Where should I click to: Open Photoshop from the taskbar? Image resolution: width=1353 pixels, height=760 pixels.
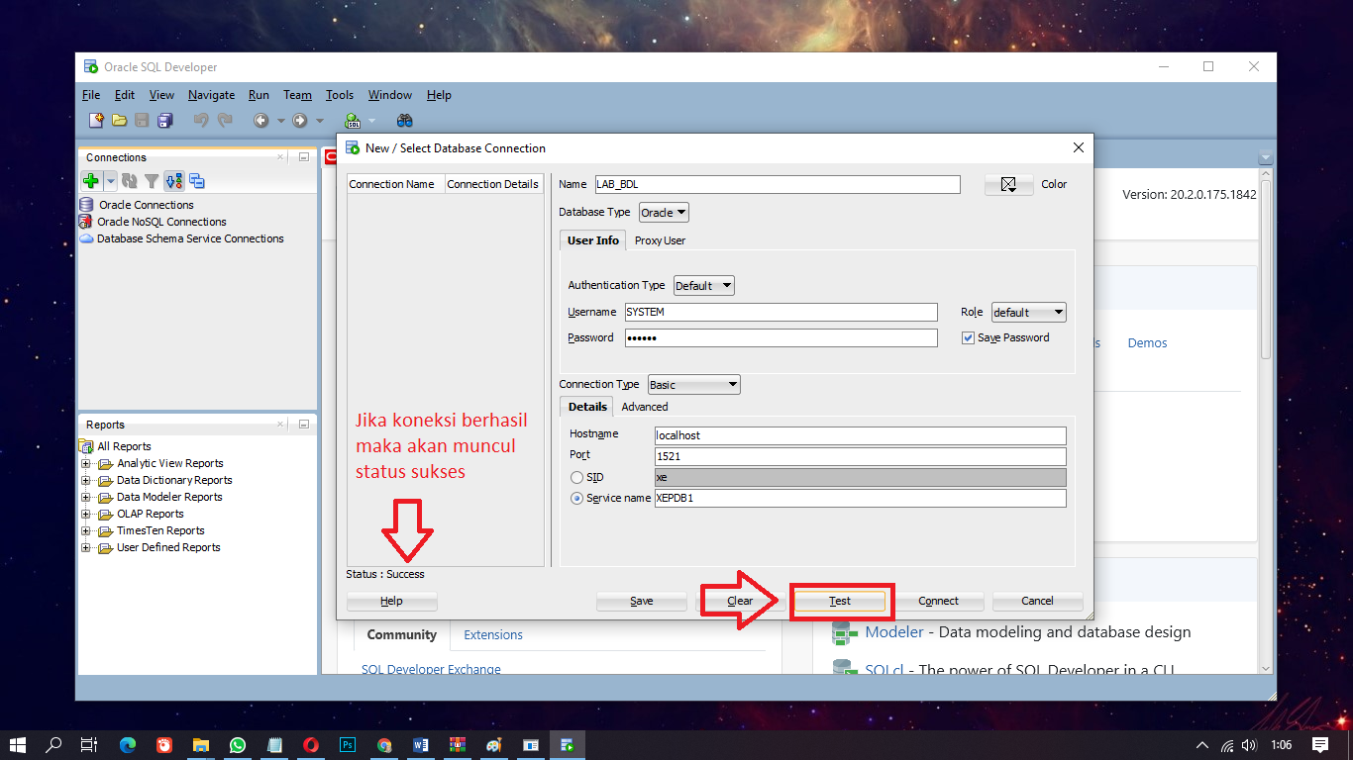coord(348,745)
